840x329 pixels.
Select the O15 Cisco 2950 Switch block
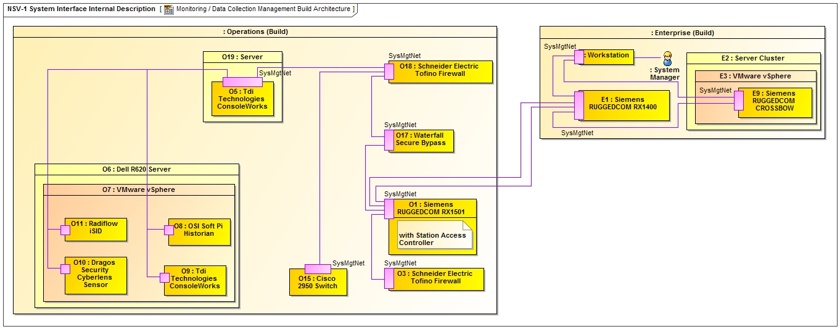(x=318, y=282)
